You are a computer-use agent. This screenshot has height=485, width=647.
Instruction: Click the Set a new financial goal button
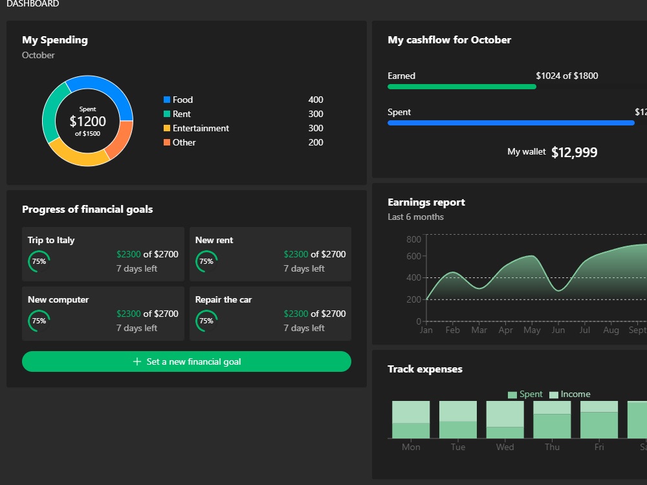[x=186, y=361]
